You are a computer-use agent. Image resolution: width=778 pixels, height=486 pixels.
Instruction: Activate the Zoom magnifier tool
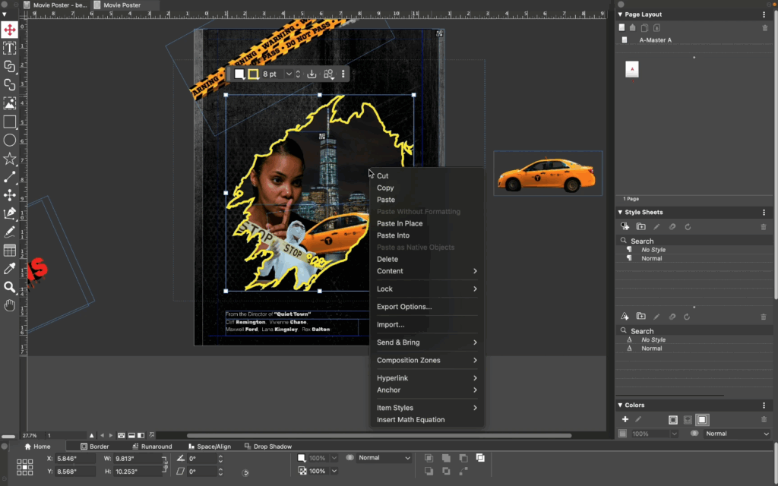(10, 287)
